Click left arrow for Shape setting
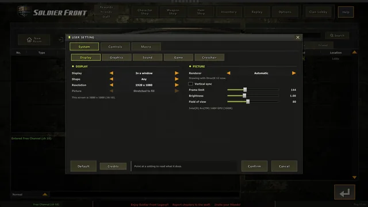This screenshot has height=207, width=368. tap(112, 79)
